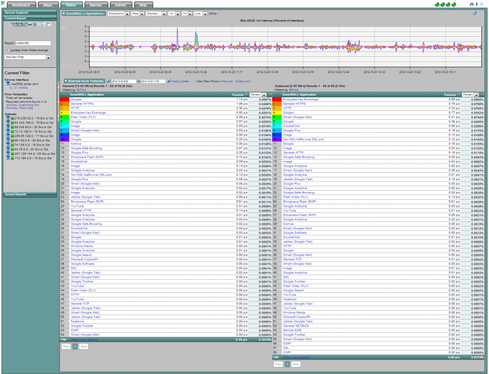Click the previous date arrow icon
The image size is (489, 374).
point(108,81)
